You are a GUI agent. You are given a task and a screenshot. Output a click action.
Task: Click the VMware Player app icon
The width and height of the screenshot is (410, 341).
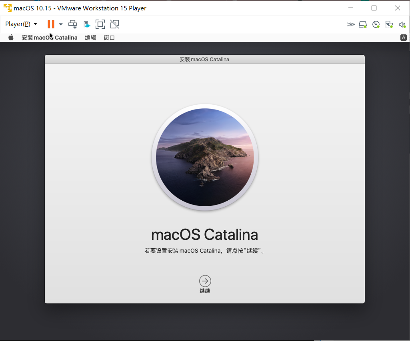(8, 8)
